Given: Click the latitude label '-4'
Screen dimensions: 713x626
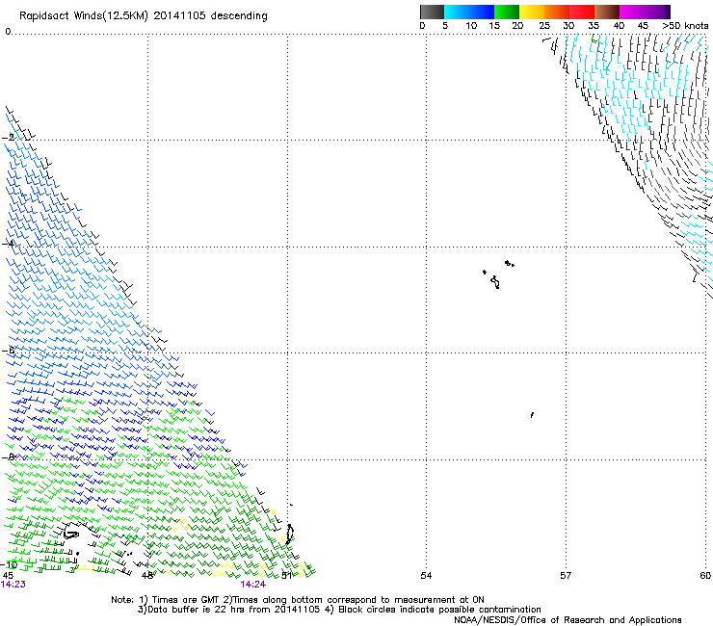Looking at the screenshot, I should tap(9, 244).
